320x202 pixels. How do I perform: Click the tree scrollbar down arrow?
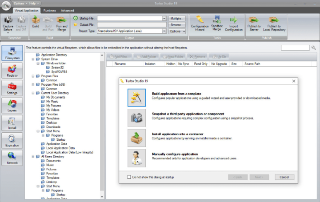[x=102, y=197]
